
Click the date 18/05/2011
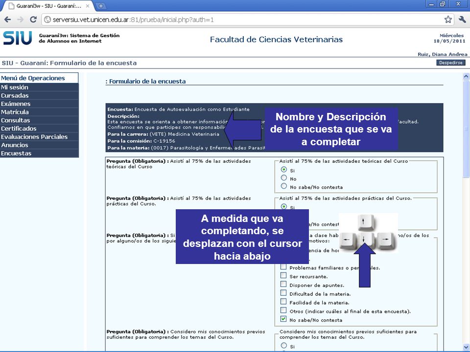[x=449, y=41]
